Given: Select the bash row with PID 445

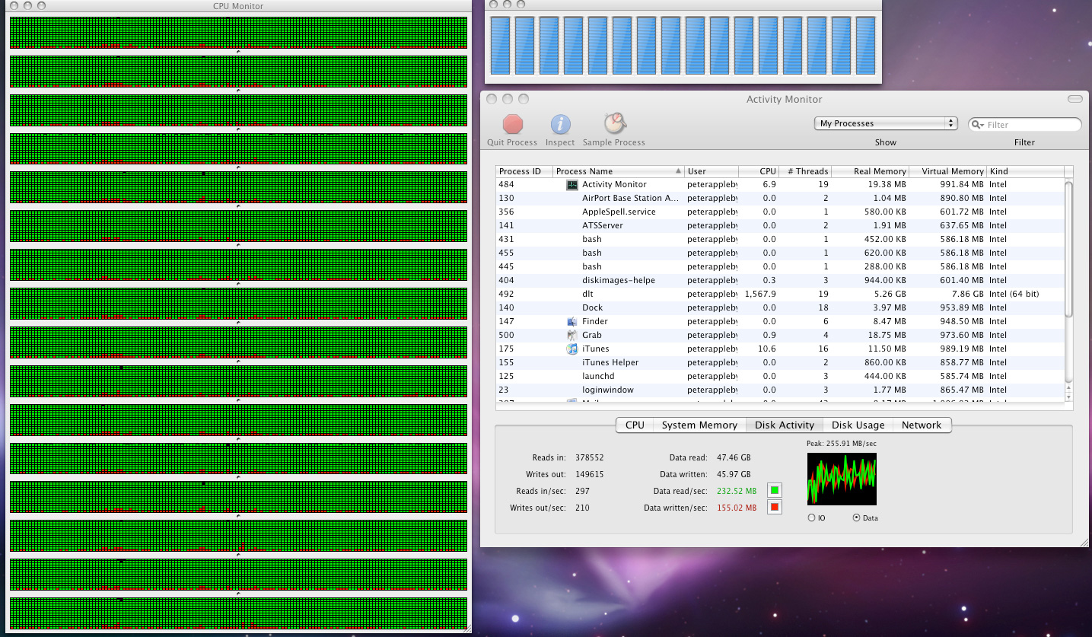Looking at the screenshot, I should pos(779,266).
